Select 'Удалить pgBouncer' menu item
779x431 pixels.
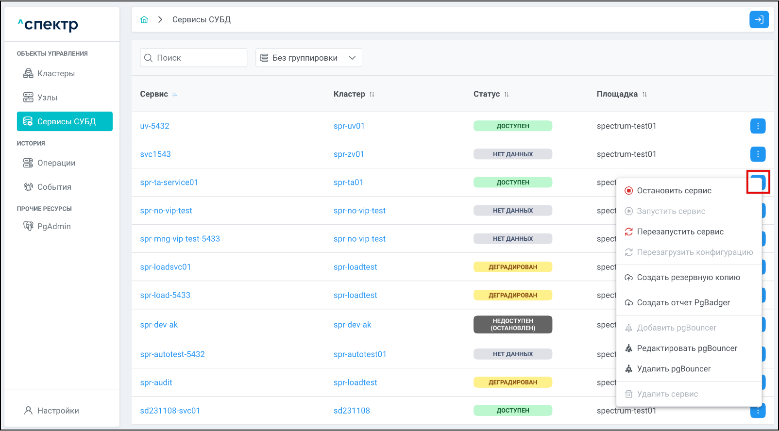(x=673, y=369)
